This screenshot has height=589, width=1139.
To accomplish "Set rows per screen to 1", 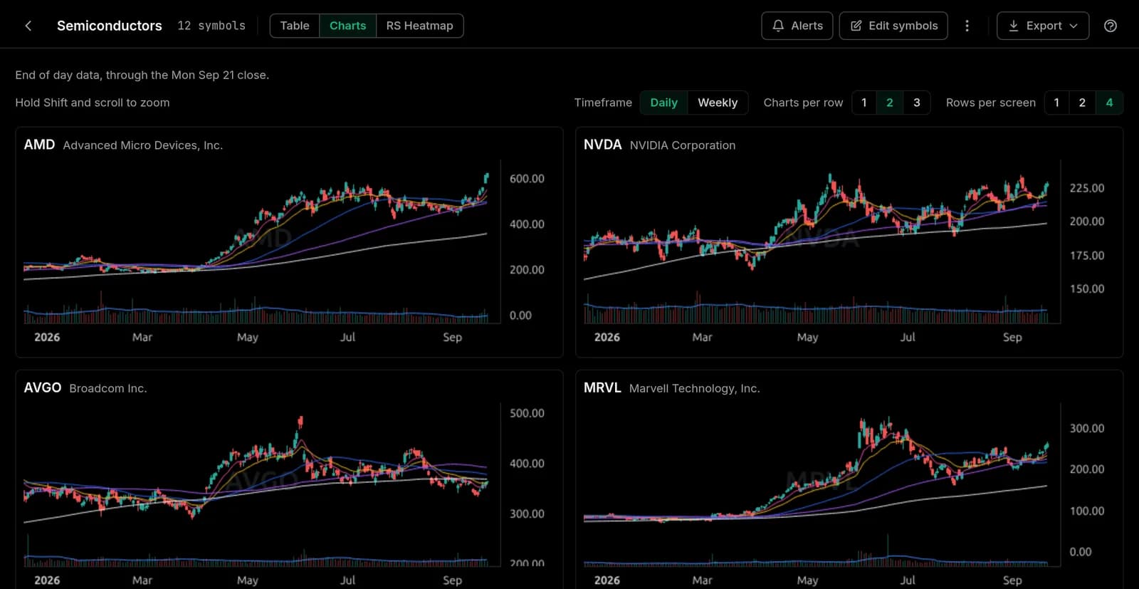I will click(x=1056, y=103).
